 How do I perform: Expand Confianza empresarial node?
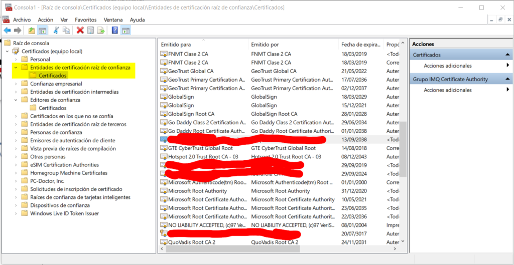(x=16, y=84)
